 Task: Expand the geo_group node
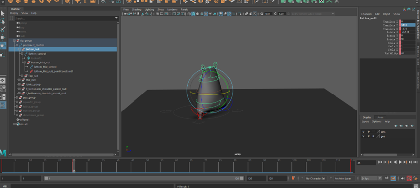[x=15, y=97]
